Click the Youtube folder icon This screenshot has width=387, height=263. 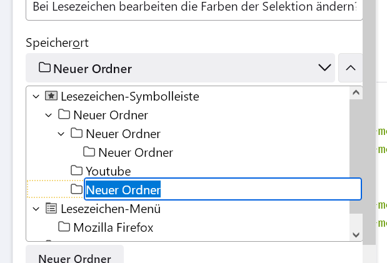(76, 171)
